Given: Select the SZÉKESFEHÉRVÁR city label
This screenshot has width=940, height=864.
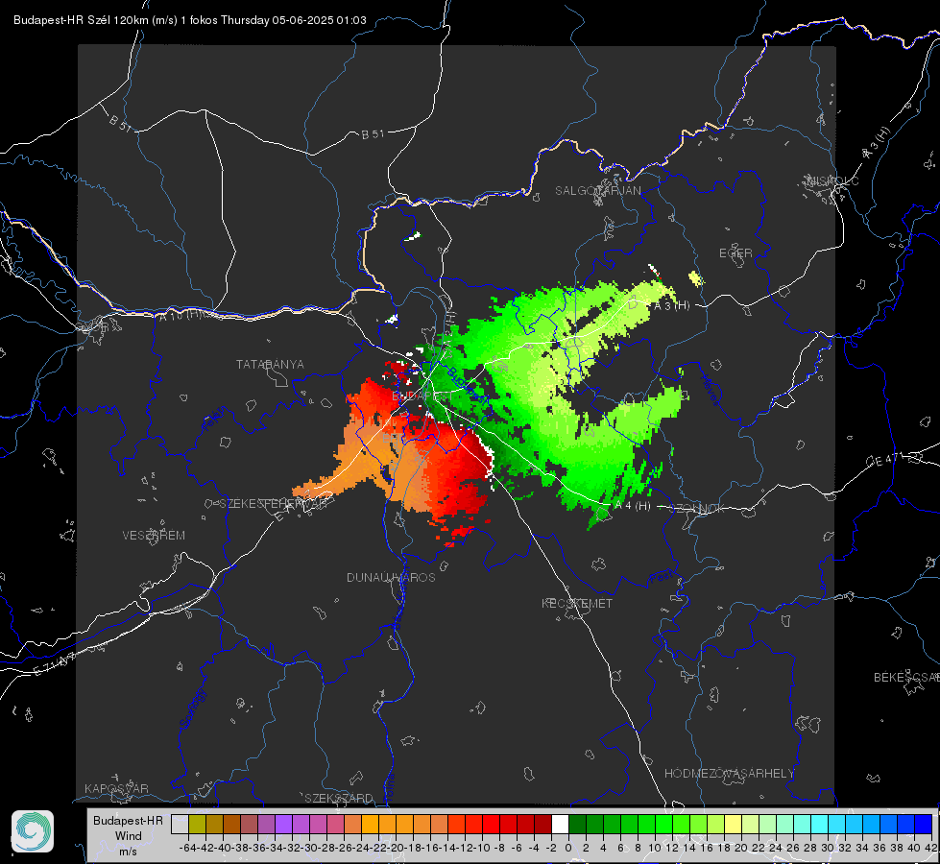Looking at the screenshot, I should (273, 504).
